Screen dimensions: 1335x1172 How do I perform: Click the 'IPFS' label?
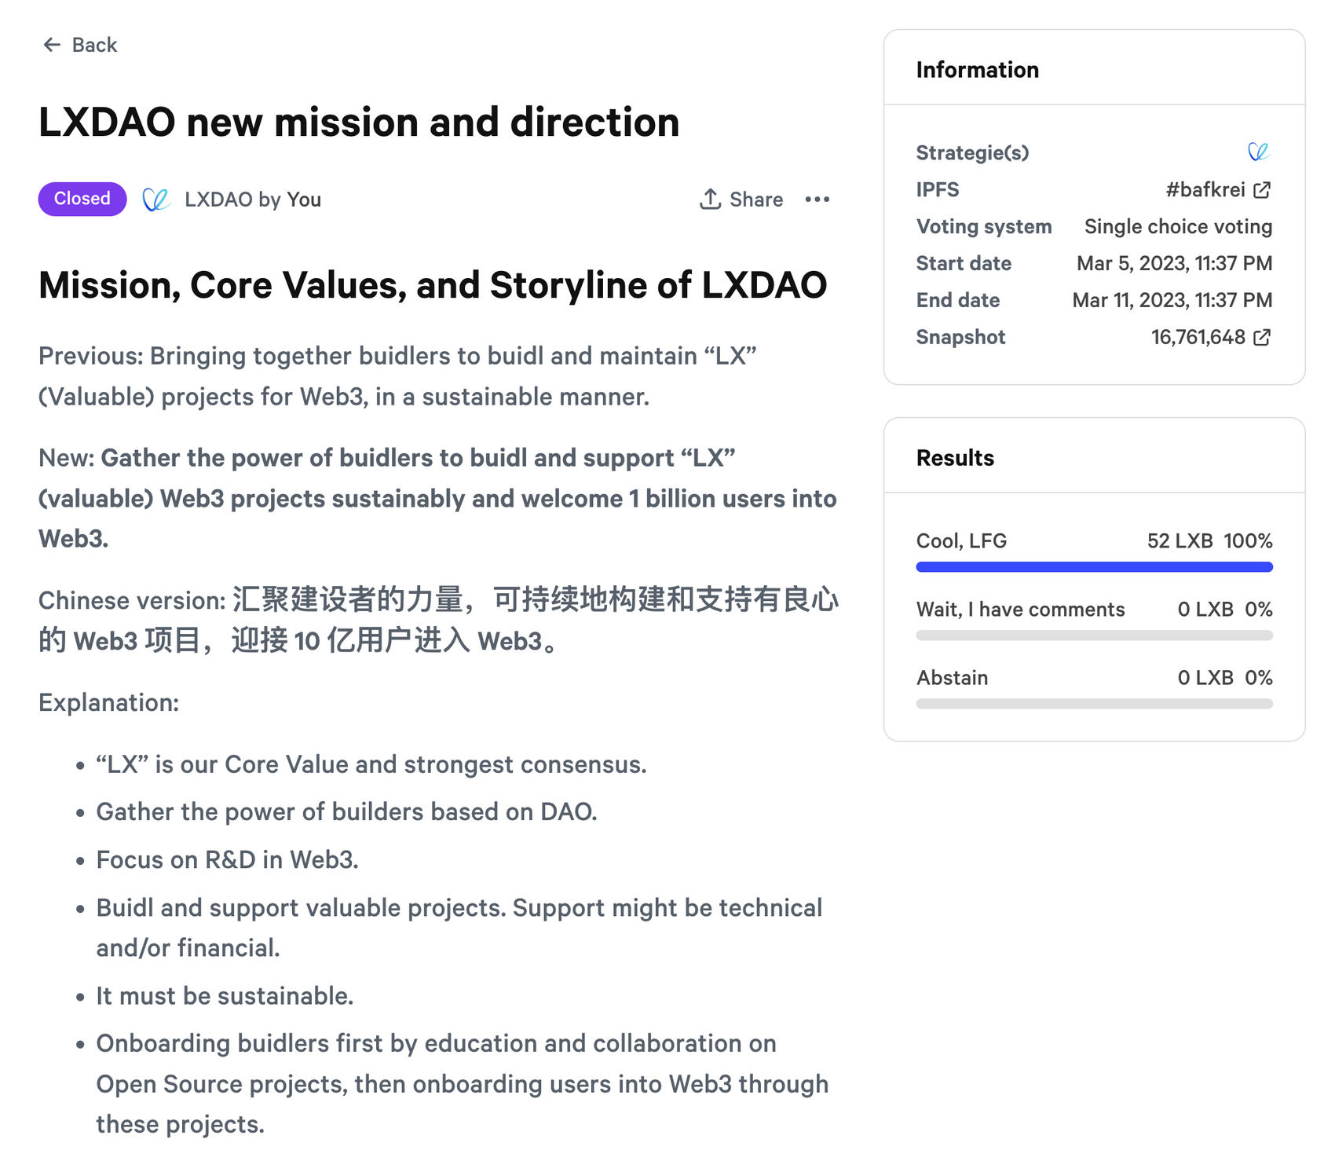point(938,189)
